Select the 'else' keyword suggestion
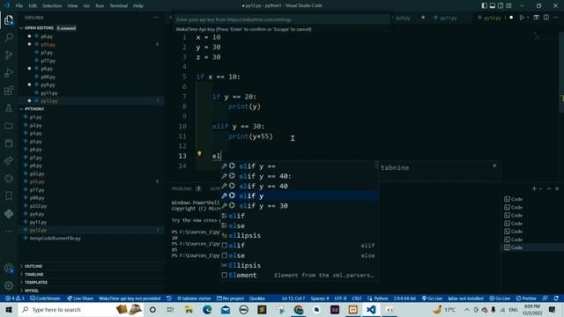The height and width of the screenshot is (317, 564). pos(299,225)
